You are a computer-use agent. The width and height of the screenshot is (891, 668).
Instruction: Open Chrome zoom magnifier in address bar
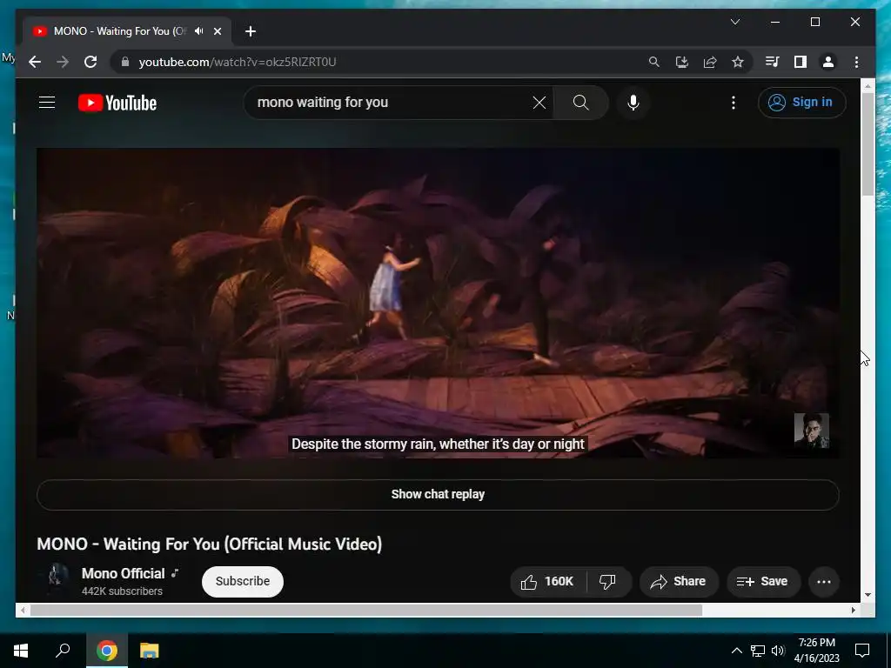pyautogui.click(x=654, y=62)
